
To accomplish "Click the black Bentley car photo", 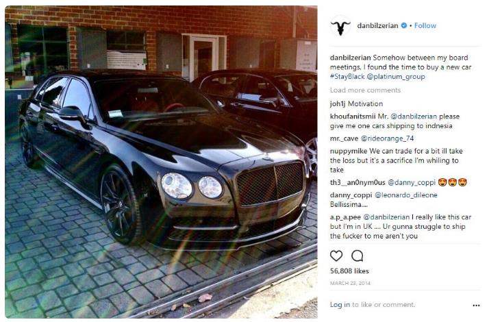I will (x=161, y=162).
